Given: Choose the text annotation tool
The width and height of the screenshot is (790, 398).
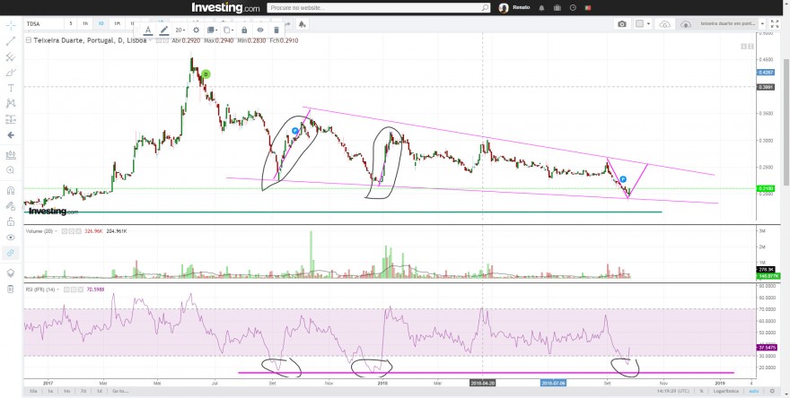Looking at the screenshot, I should click(x=11, y=88).
